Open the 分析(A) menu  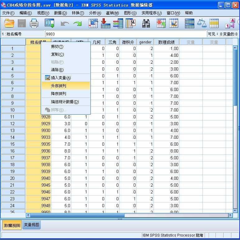[95, 13]
